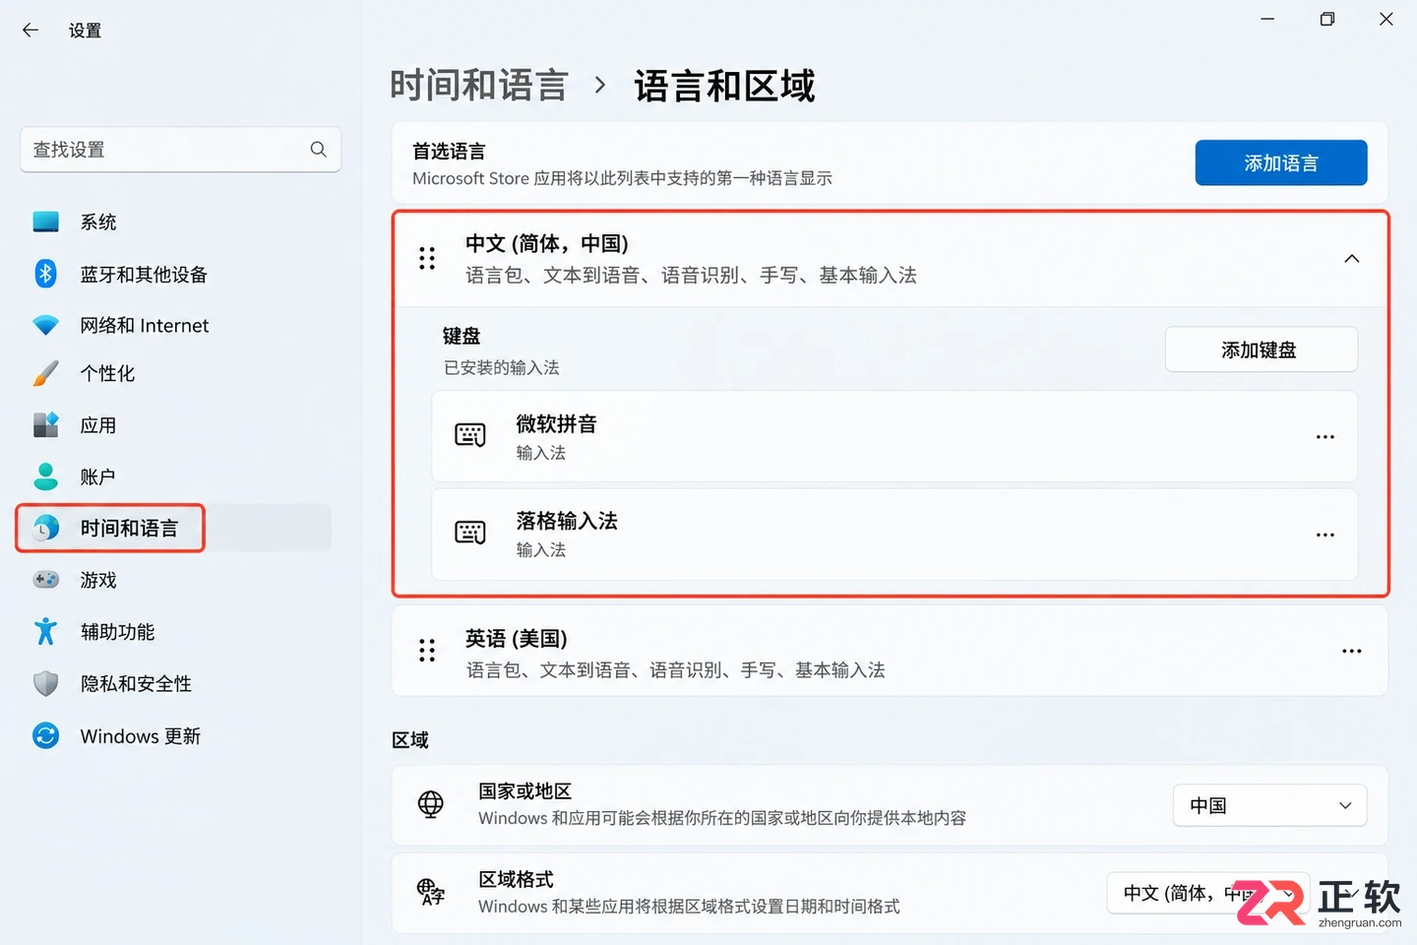Image resolution: width=1417 pixels, height=945 pixels.
Task: Click the Wi-Fi icon for 网络和 Internet
Action: (x=45, y=325)
